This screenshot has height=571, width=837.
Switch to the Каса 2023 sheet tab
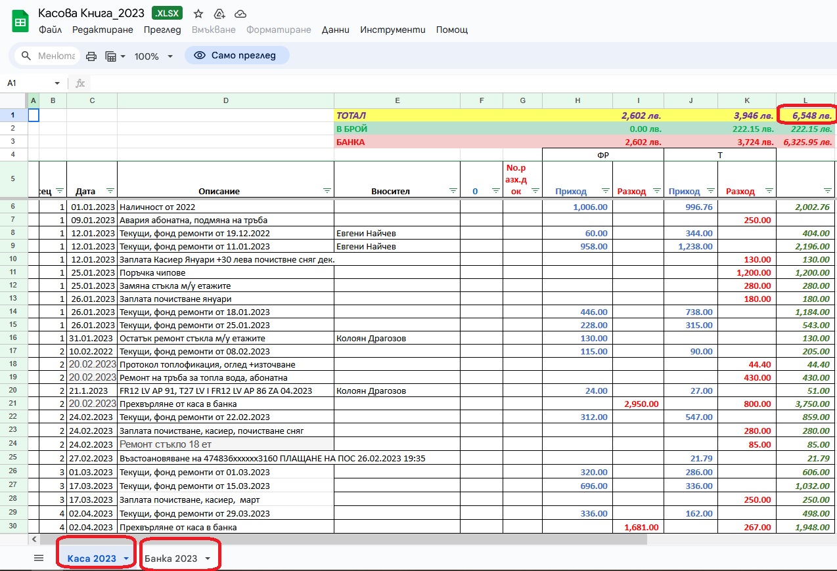click(x=91, y=559)
